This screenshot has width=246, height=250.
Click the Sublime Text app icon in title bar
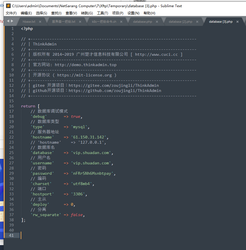[x=8, y=6]
